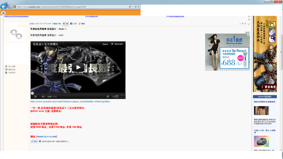Open the address bar search dropdown arrow
The height and width of the screenshot is (159, 283).
click(132, 7)
